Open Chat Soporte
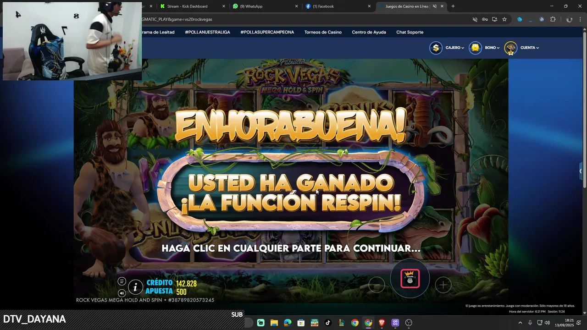 point(410,32)
